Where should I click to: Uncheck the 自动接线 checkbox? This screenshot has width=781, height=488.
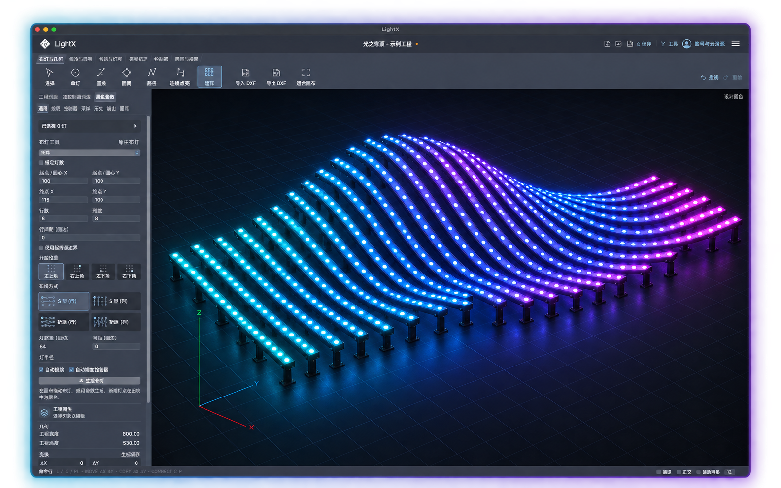point(41,370)
